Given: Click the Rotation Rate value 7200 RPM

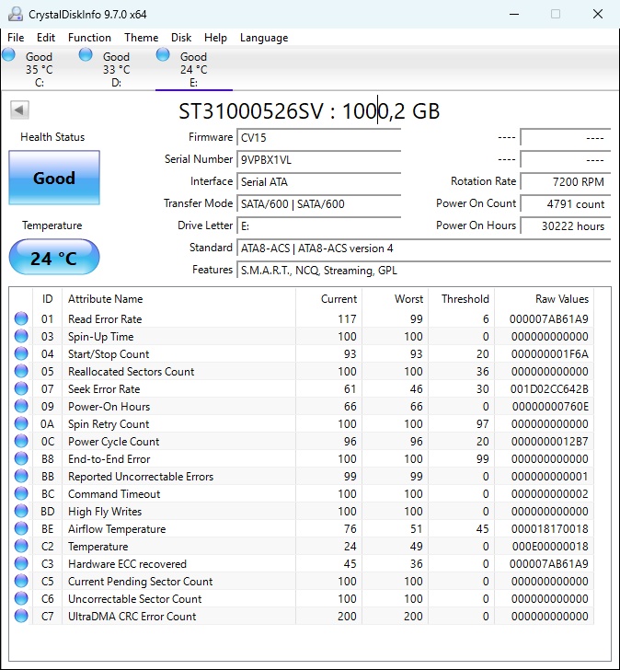Looking at the screenshot, I should click(566, 182).
